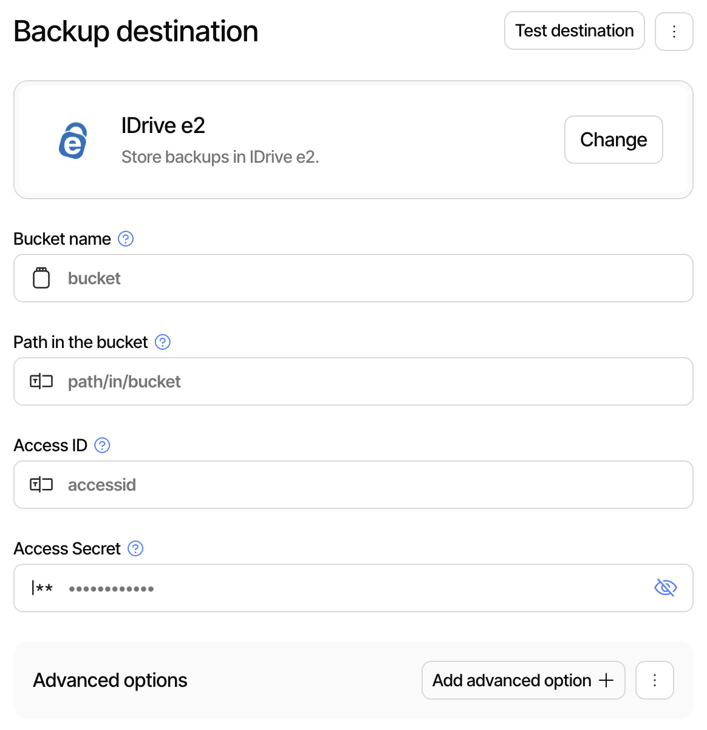The image size is (707, 730).
Task: Click the IDrive e2 logo icon
Action: (x=73, y=140)
